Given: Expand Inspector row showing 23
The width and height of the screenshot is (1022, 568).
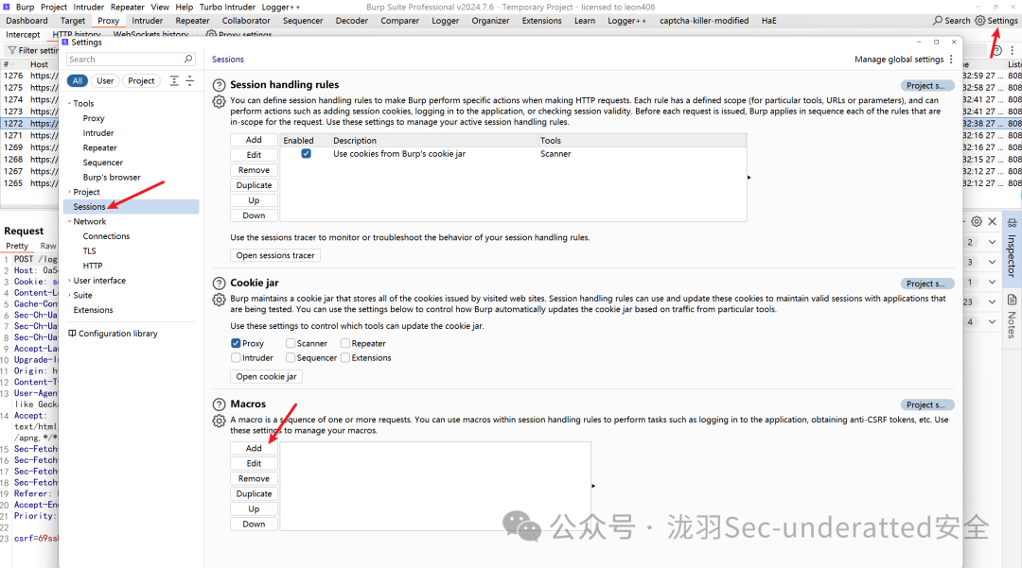Looking at the screenshot, I should pyautogui.click(x=992, y=301).
